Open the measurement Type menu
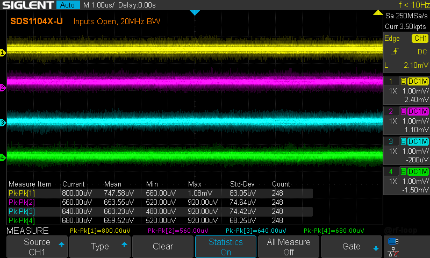 (100, 247)
